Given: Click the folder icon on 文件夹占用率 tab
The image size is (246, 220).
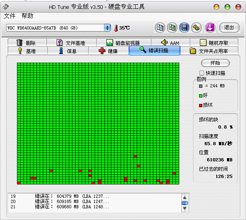Looking at the screenshot, I should pyautogui.click(x=193, y=51).
